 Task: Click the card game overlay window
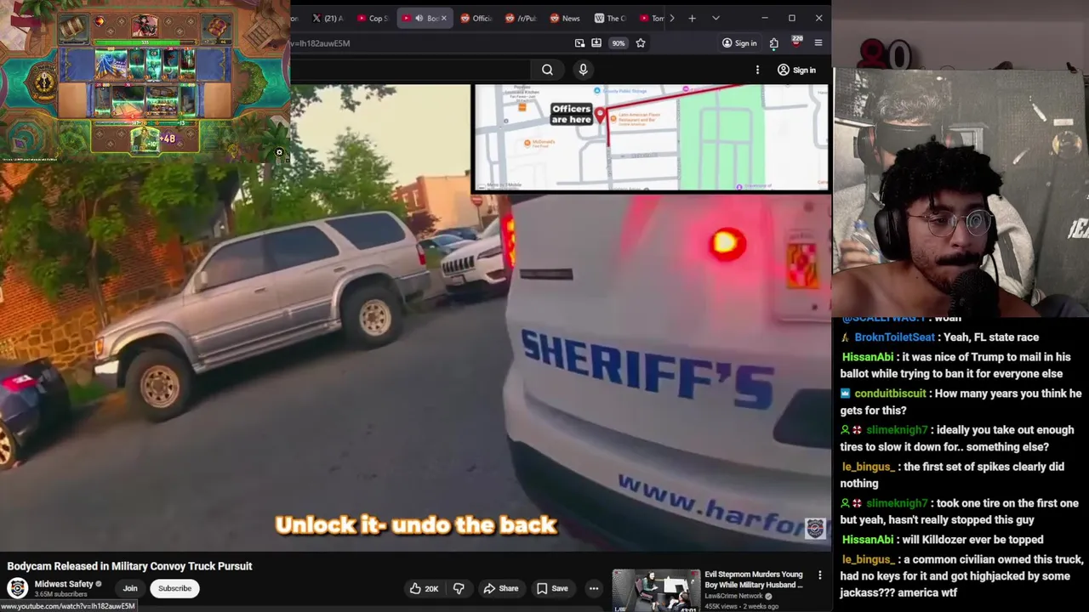(x=145, y=80)
